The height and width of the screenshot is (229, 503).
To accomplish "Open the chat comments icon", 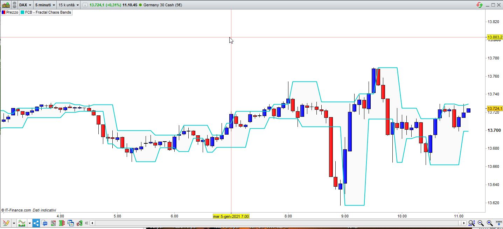I will (45, 223).
